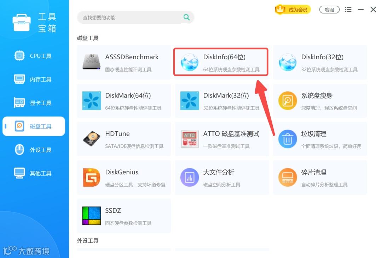Switch to 内存工具 tab label
The width and height of the screenshot is (382, 258).
point(40,79)
